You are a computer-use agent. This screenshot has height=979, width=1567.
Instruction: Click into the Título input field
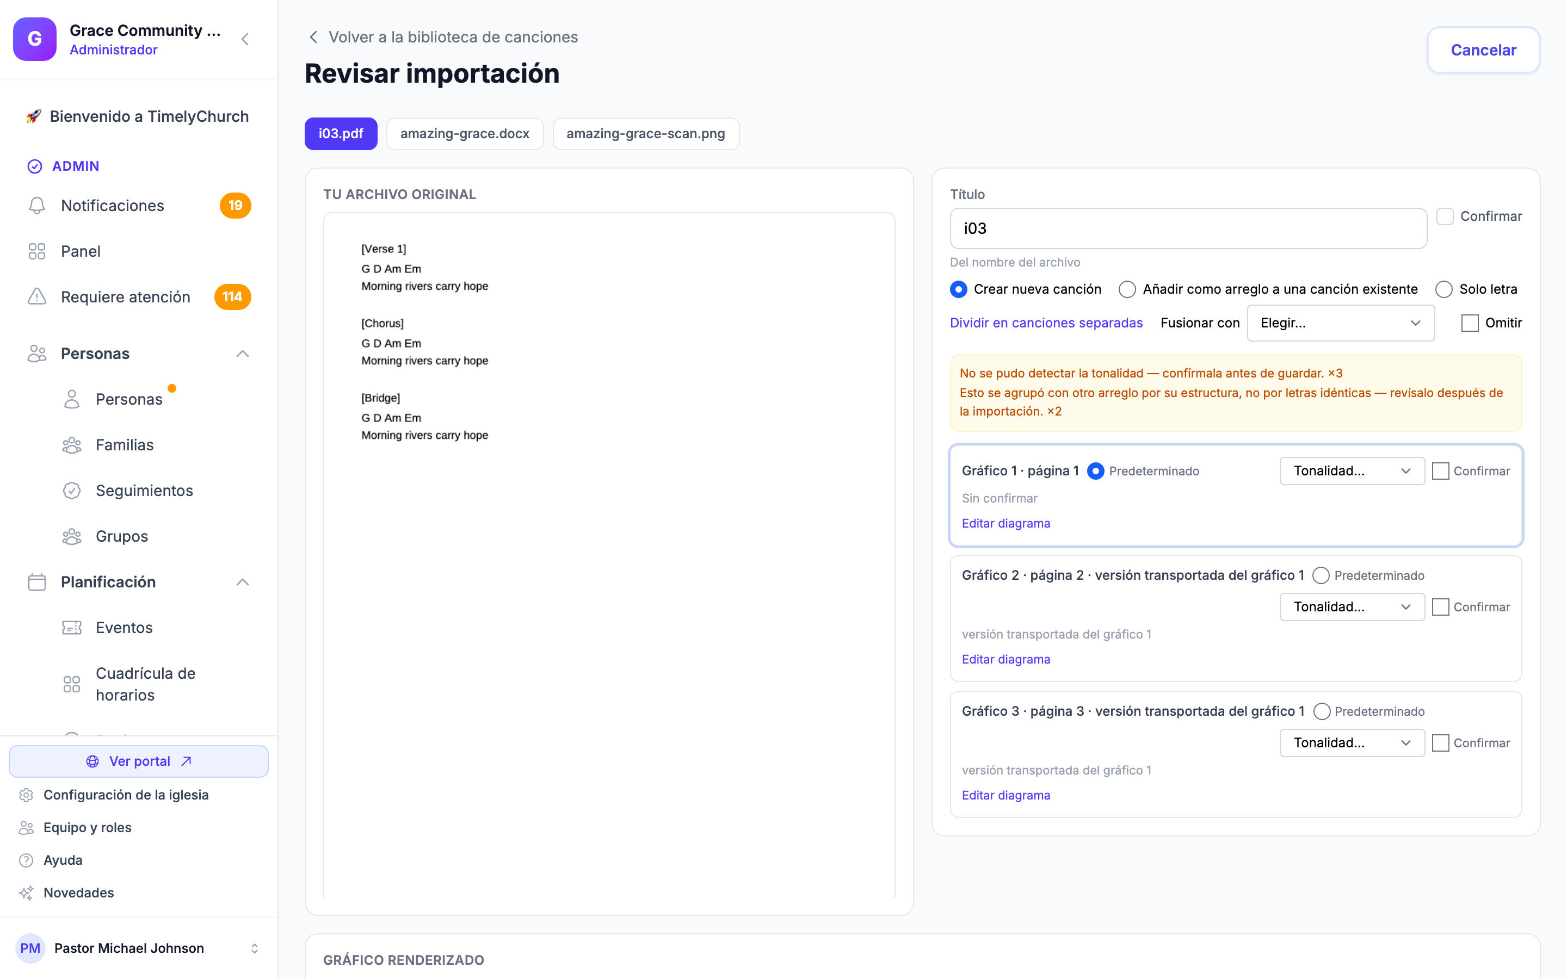(x=1188, y=228)
